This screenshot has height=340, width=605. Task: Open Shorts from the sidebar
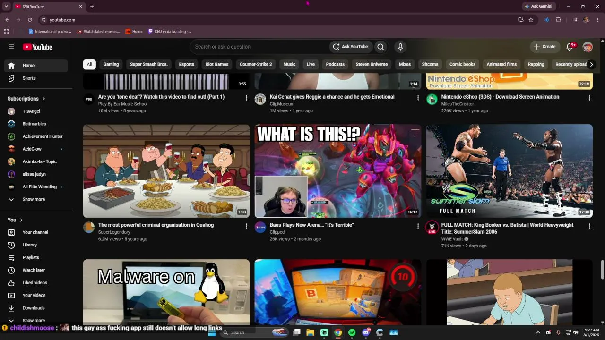pos(36,78)
